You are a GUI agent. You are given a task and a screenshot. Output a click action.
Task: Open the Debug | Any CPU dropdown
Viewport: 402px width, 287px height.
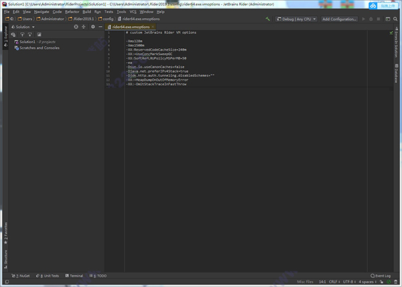coord(296,19)
